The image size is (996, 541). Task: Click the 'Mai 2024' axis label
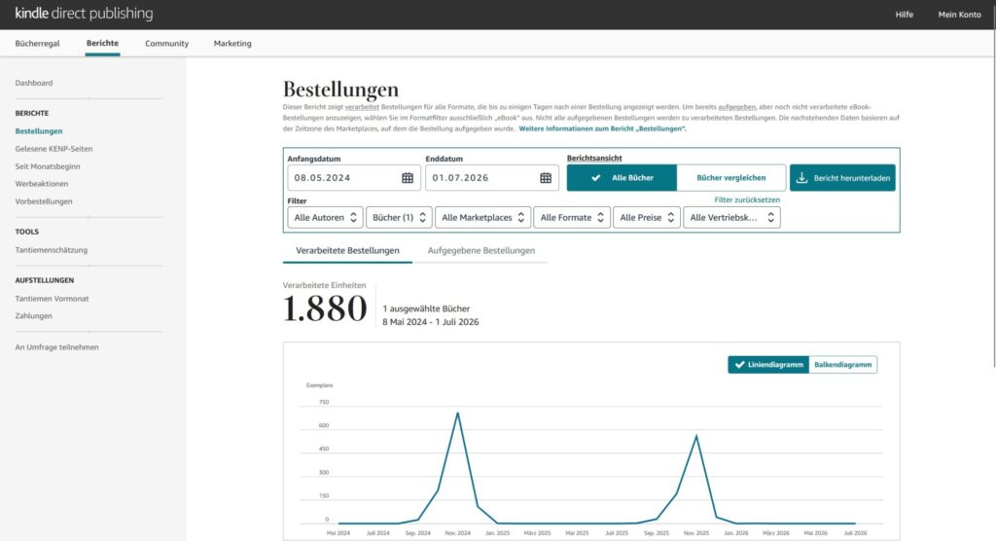[x=338, y=533]
